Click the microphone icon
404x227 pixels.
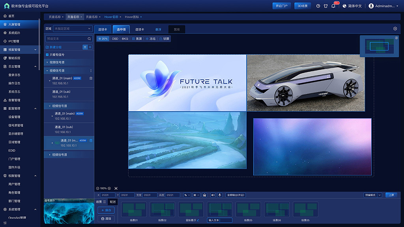pos(219,195)
